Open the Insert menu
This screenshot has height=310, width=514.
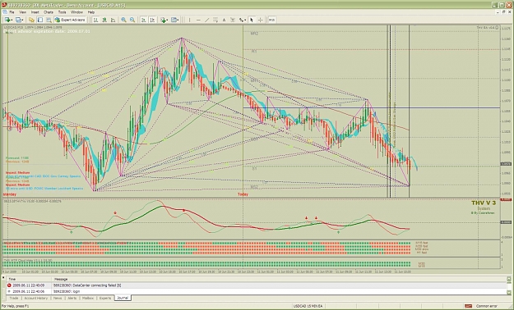tap(35, 12)
